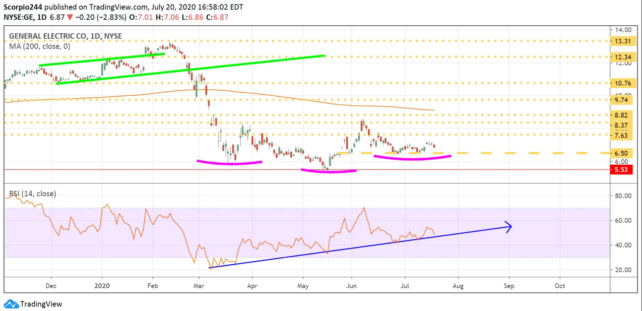Viewport: 642px width, 311px height.
Task: Click the 9.74 price level label
Action: click(621, 100)
